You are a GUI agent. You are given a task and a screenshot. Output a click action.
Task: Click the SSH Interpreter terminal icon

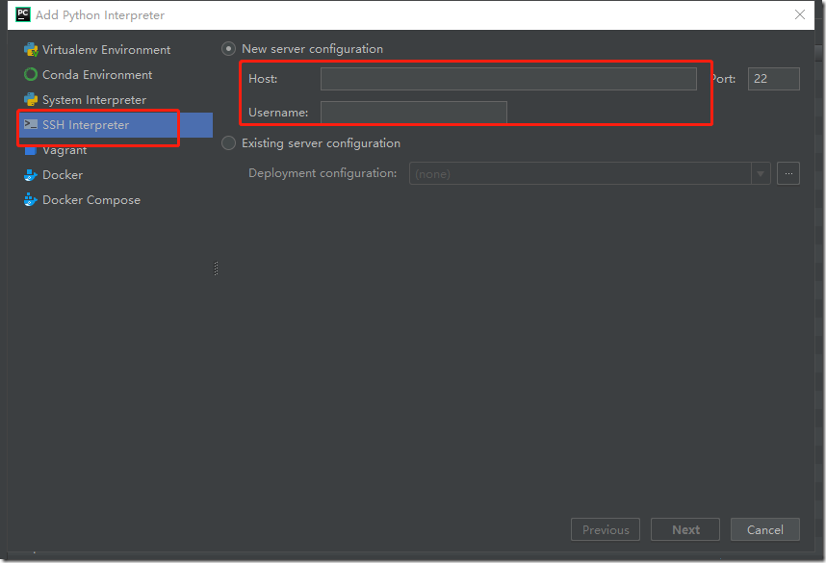31,125
